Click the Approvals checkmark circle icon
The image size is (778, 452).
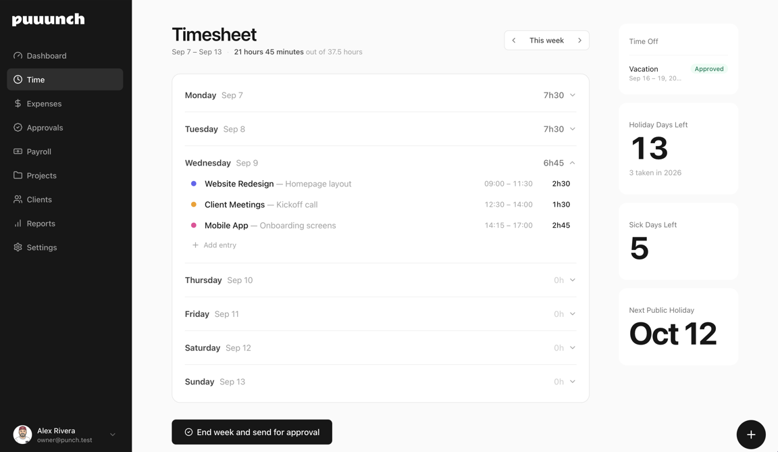tap(18, 128)
